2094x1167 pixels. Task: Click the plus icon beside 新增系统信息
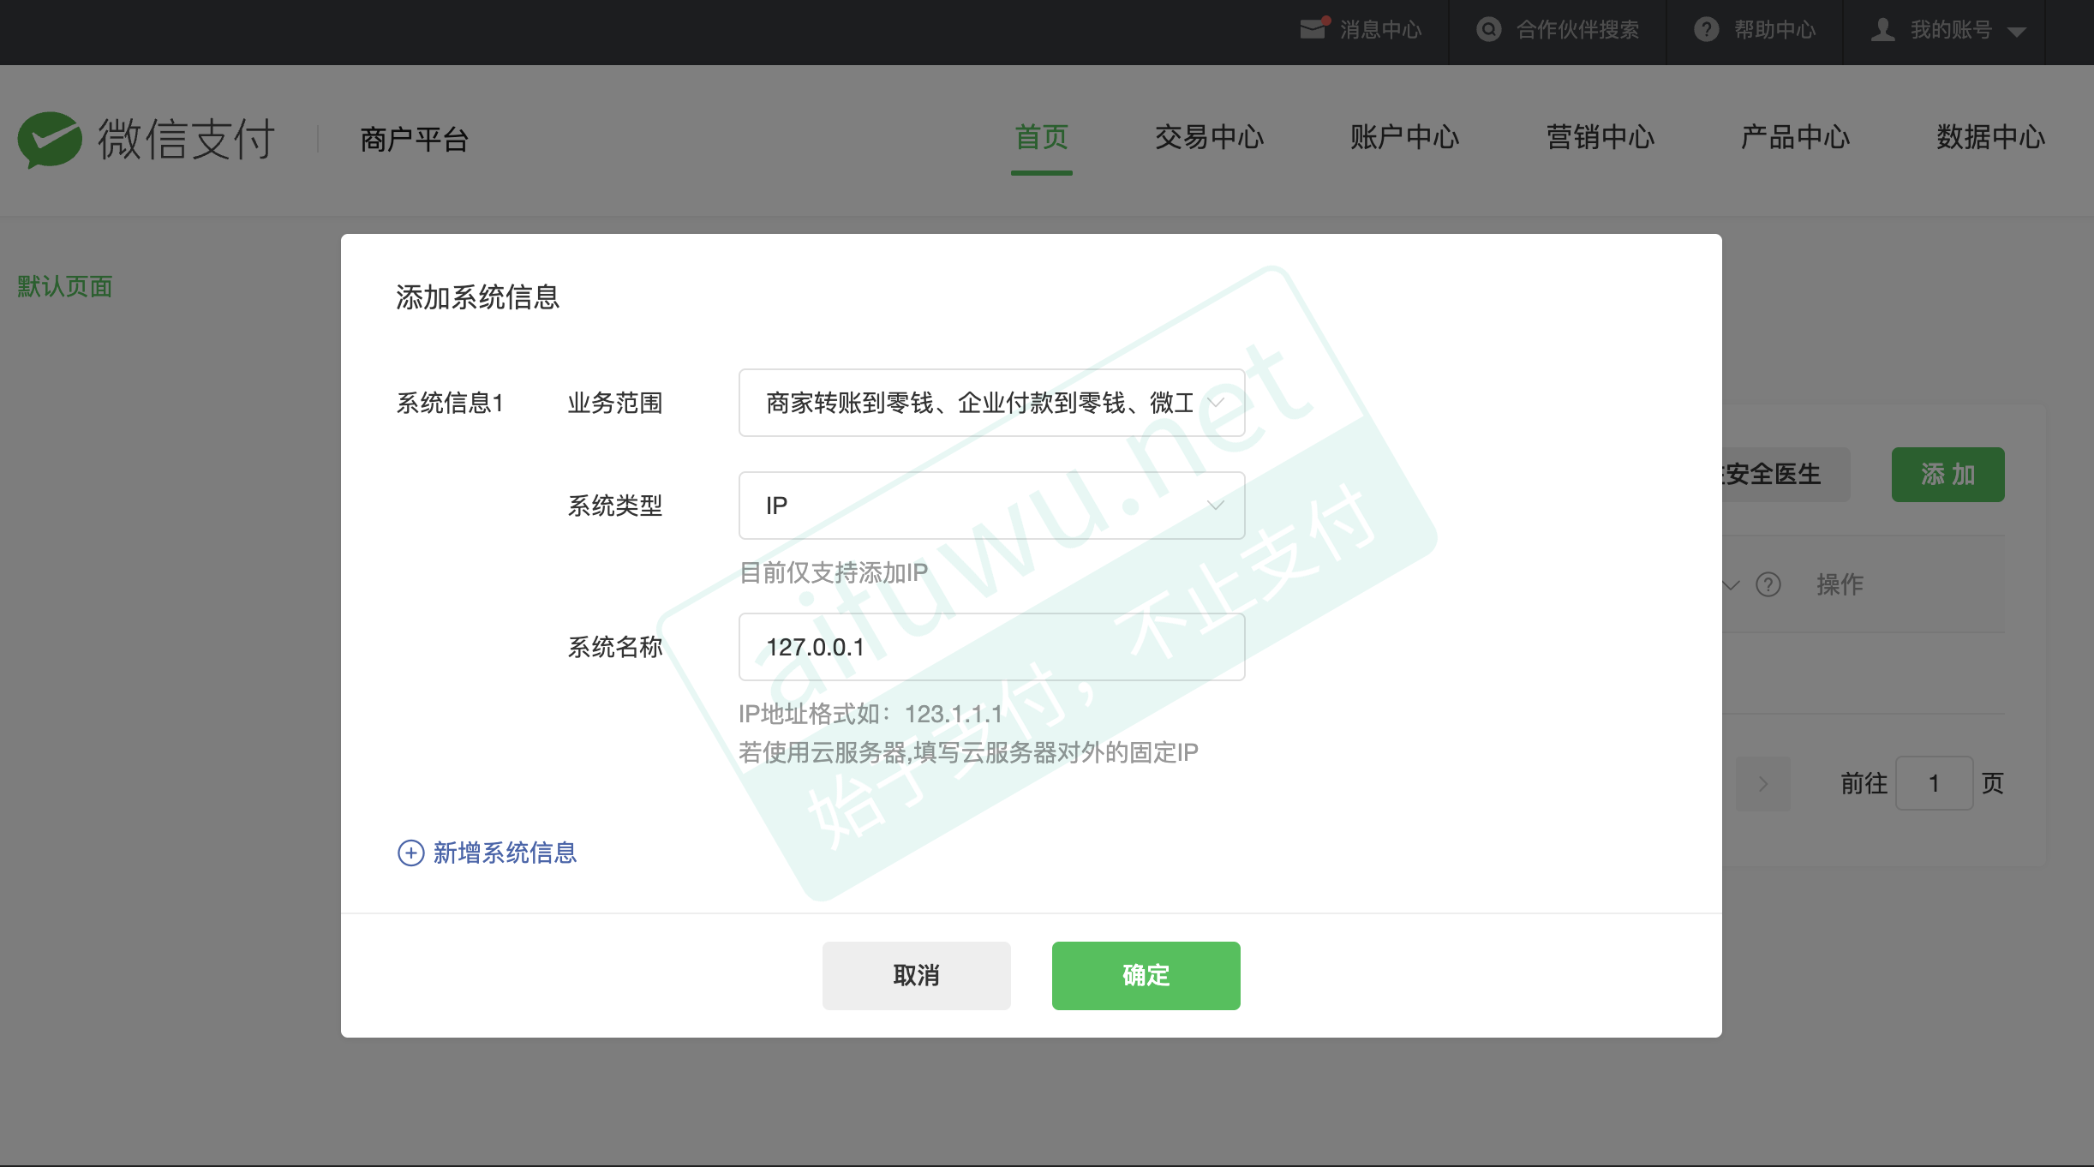411,853
